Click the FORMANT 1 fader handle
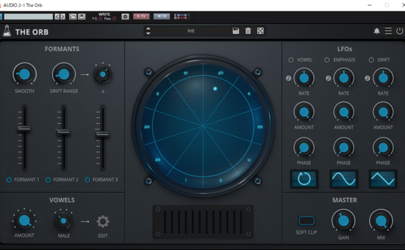The width and height of the screenshot is (405, 250). 24,128
